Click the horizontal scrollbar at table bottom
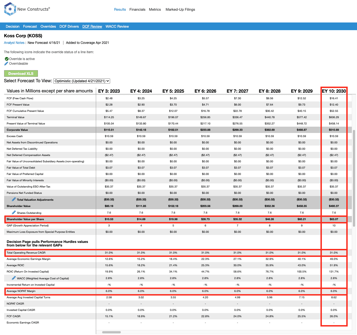Image resolution: width=357 pixels, height=335 pixels. 111,332
